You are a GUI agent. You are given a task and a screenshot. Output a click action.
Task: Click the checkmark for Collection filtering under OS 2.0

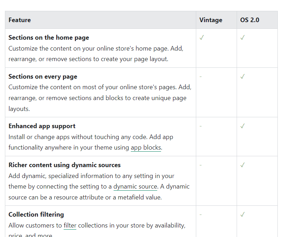click(243, 214)
